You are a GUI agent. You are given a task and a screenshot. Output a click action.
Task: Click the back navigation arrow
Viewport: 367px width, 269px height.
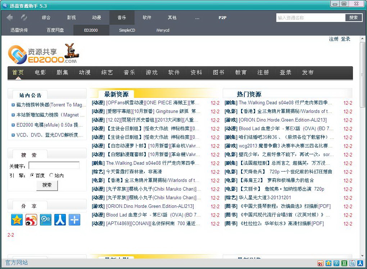tap(10, 17)
